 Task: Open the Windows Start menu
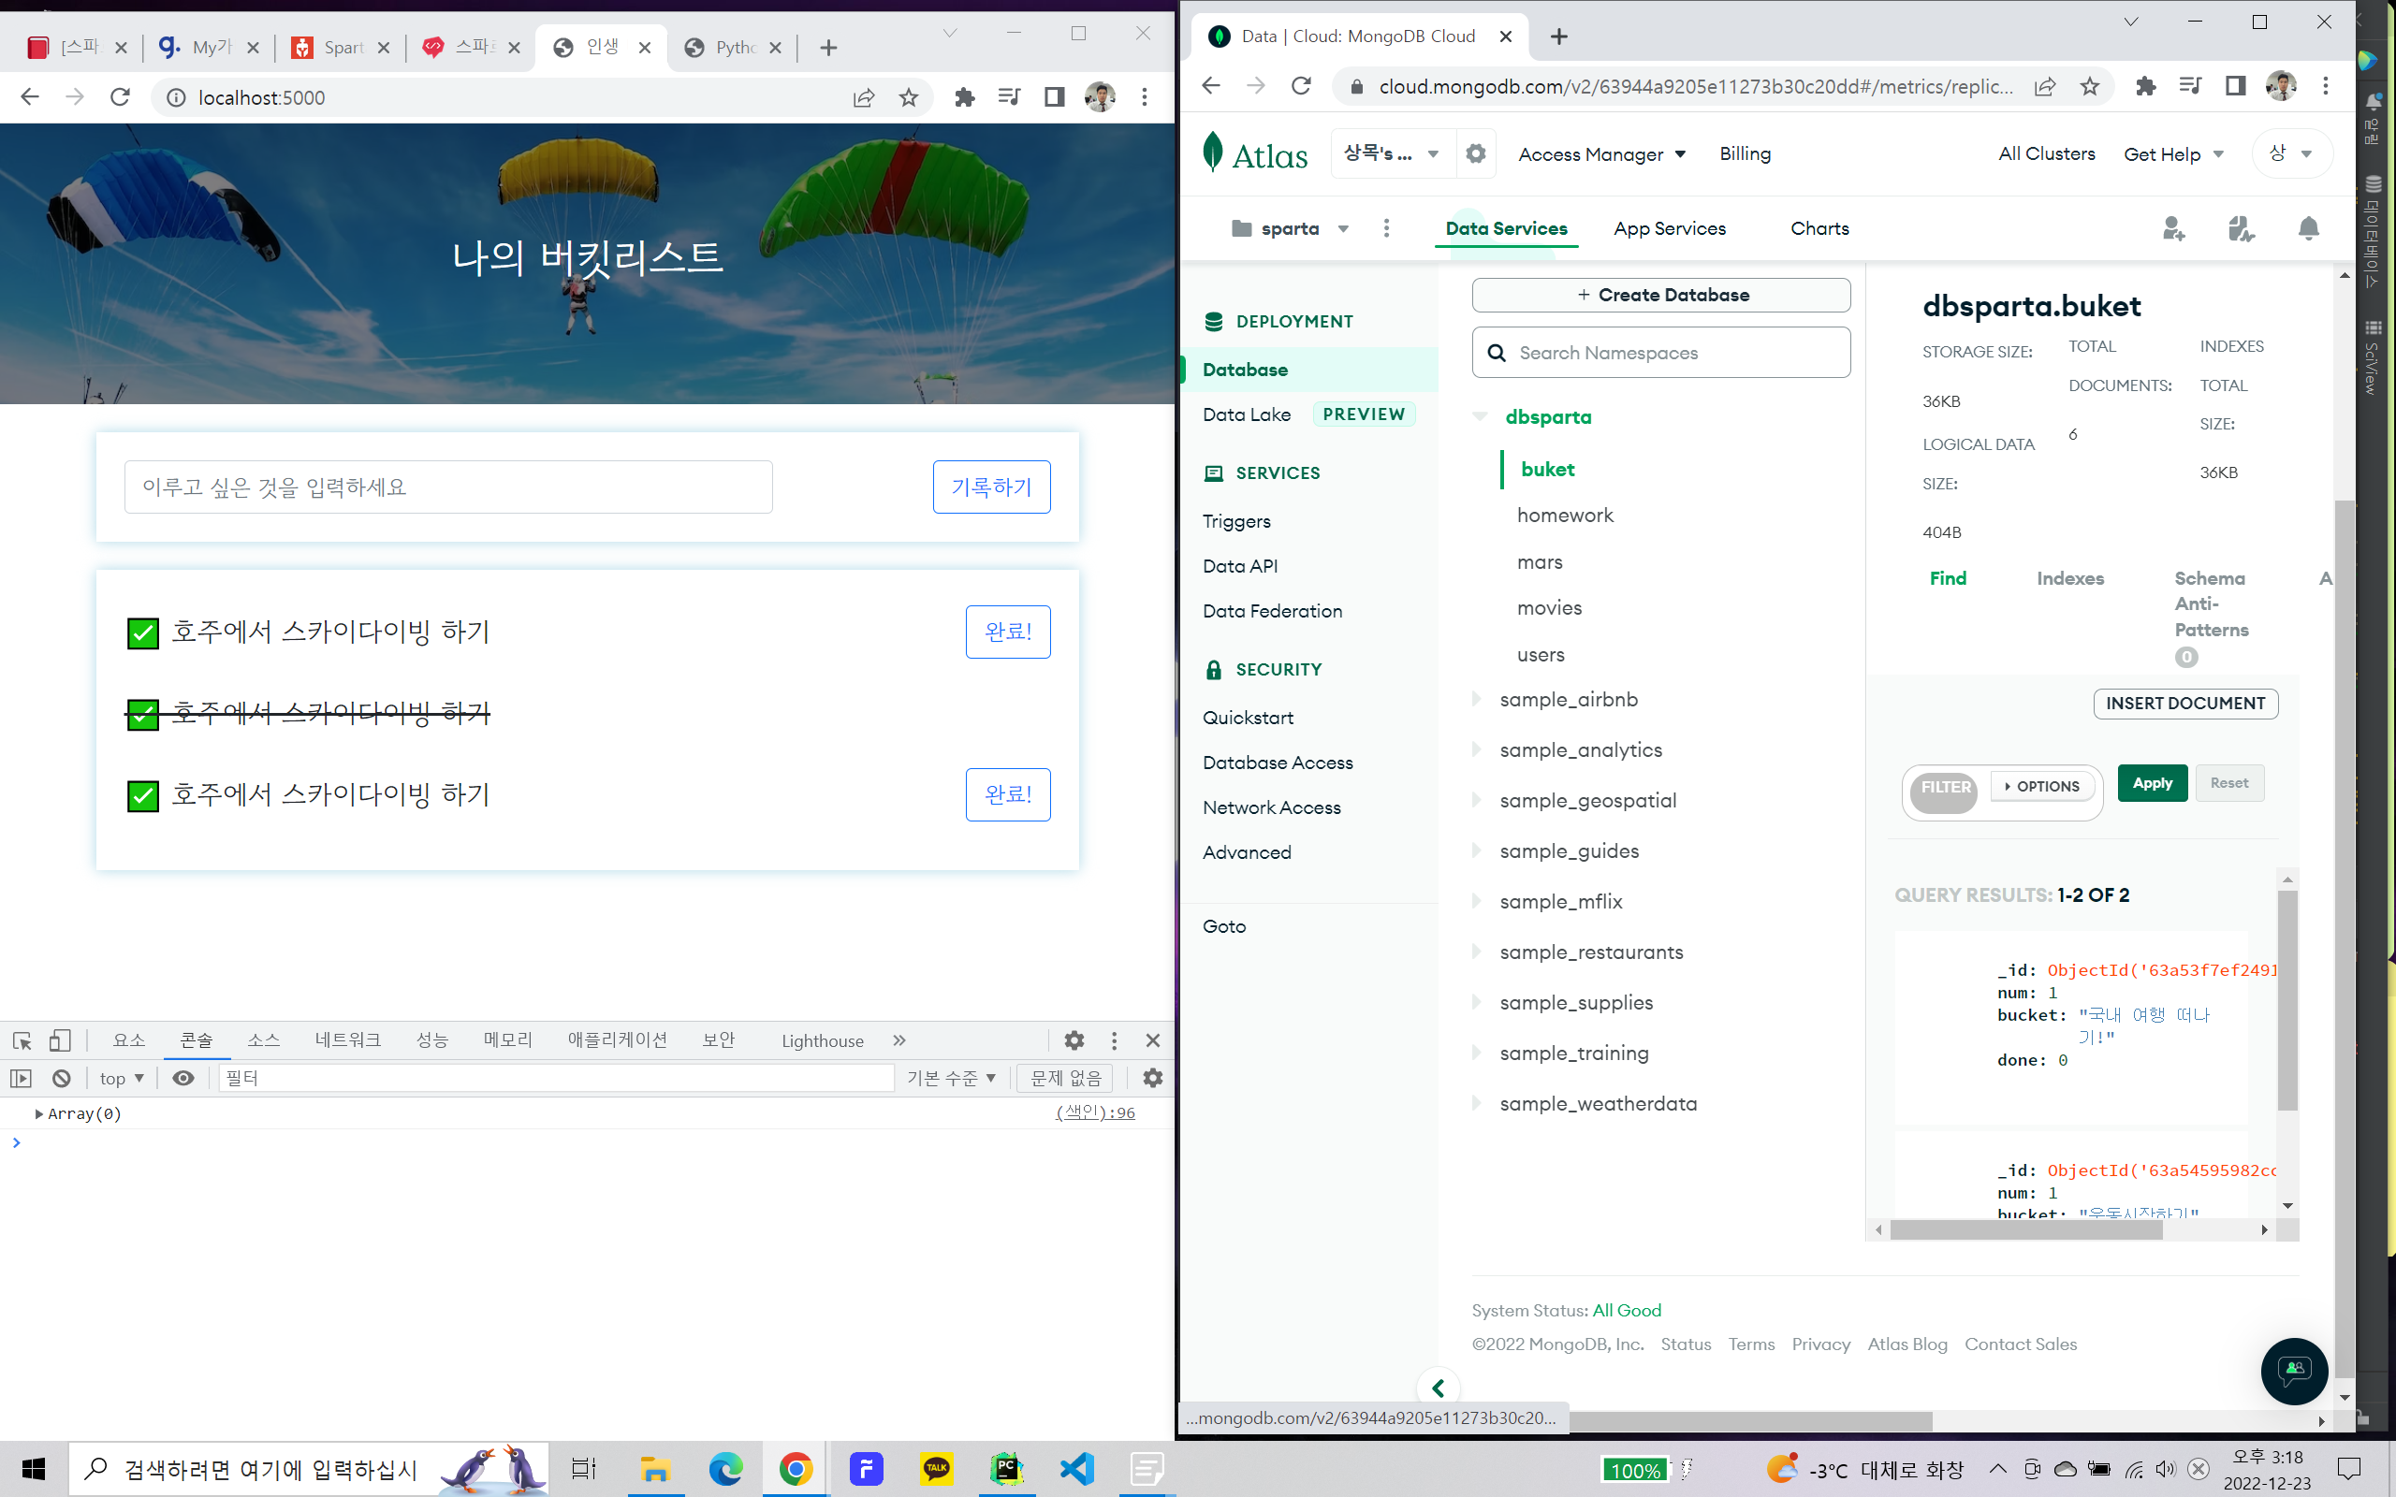(34, 1468)
